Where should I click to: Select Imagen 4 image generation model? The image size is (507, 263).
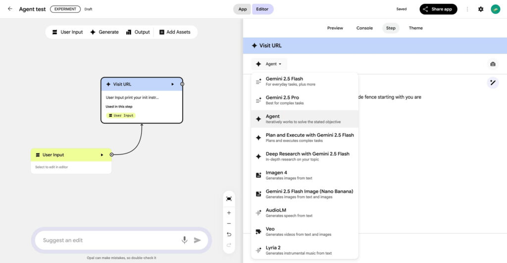pyautogui.click(x=304, y=175)
